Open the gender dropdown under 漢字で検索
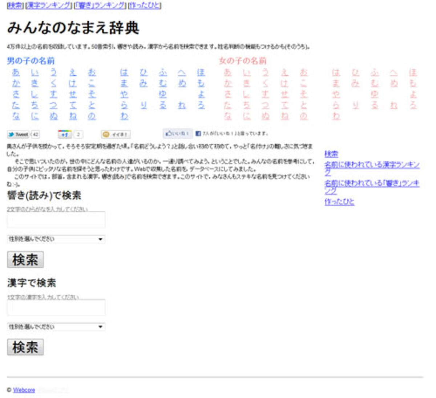The image size is (436, 398). (x=56, y=327)
